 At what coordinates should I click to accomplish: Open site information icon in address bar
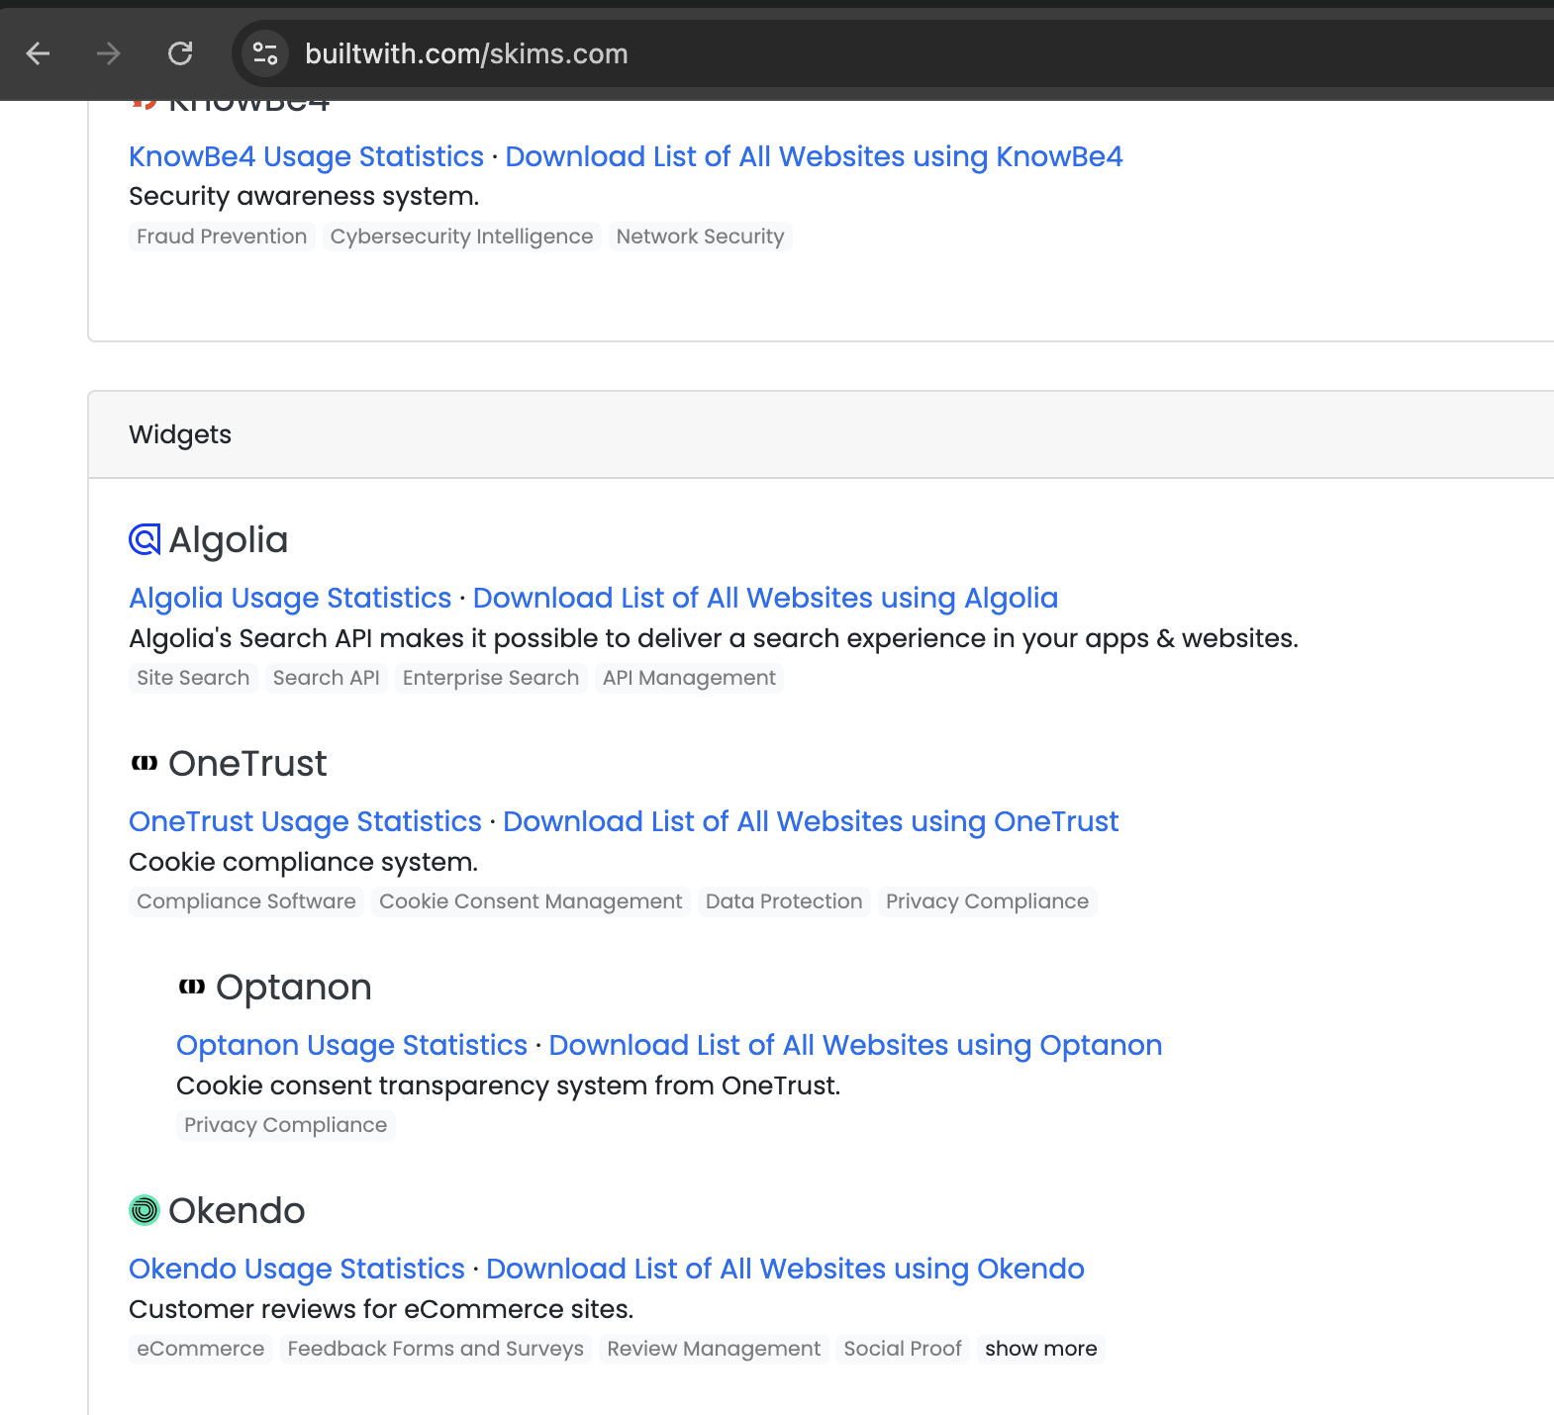pyautogui.click(x=264, y=53)
